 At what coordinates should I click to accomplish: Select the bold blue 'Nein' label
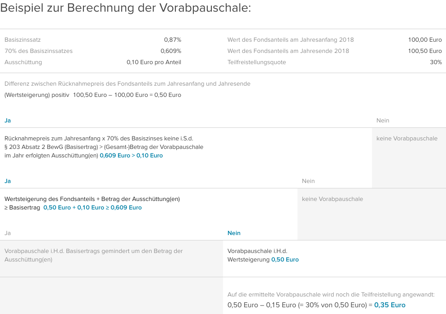pos(234,233)
